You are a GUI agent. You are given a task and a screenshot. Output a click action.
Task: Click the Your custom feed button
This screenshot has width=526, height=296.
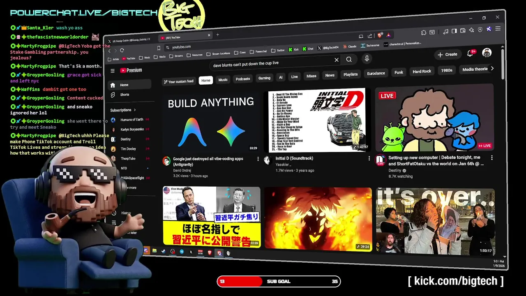[178, 81]
